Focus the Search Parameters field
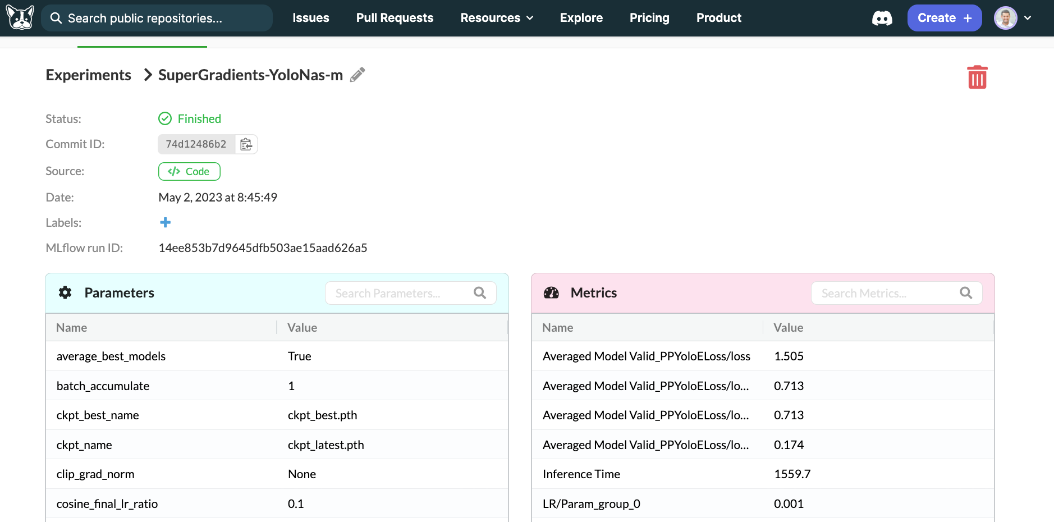Screen dimensions: 1054x522 tap(411, 293)
